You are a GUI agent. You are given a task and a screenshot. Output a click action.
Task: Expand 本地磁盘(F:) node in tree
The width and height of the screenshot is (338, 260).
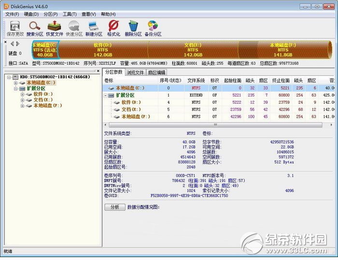(x=22, y=106)
